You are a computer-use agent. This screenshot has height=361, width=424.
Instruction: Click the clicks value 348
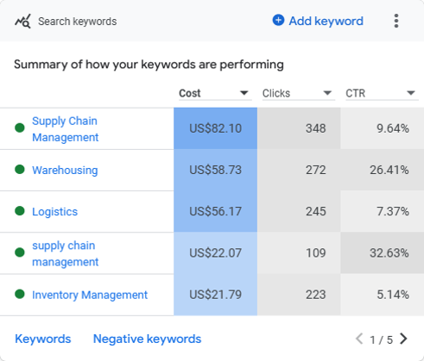(x=316, y=128)
